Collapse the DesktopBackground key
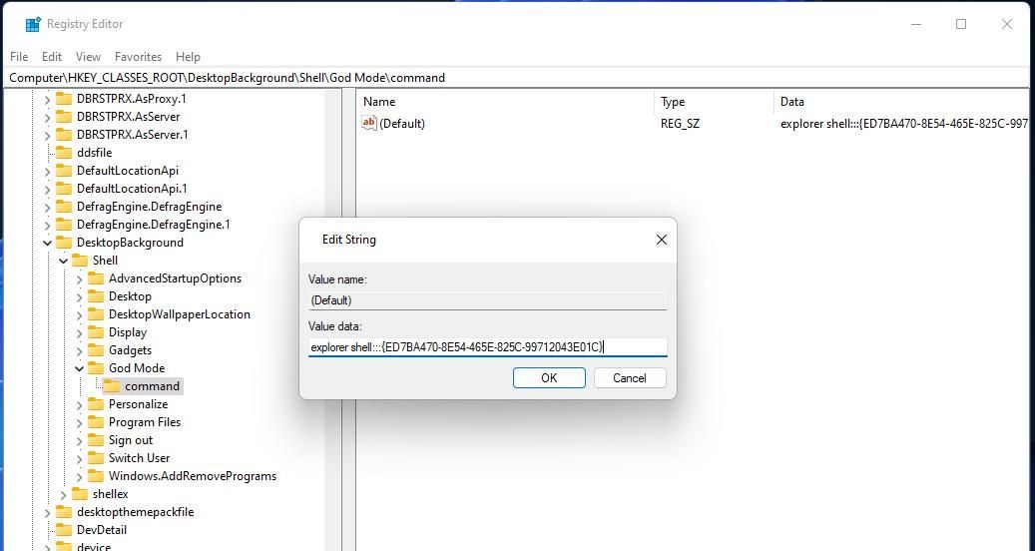 coord(48,243)
